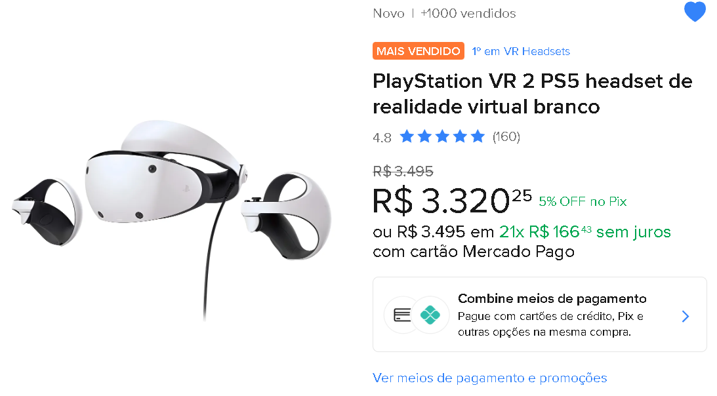This screenshot has height=396, width=717.
Task: Click the 5% OFF no Pix label
Action: [583, 202]
